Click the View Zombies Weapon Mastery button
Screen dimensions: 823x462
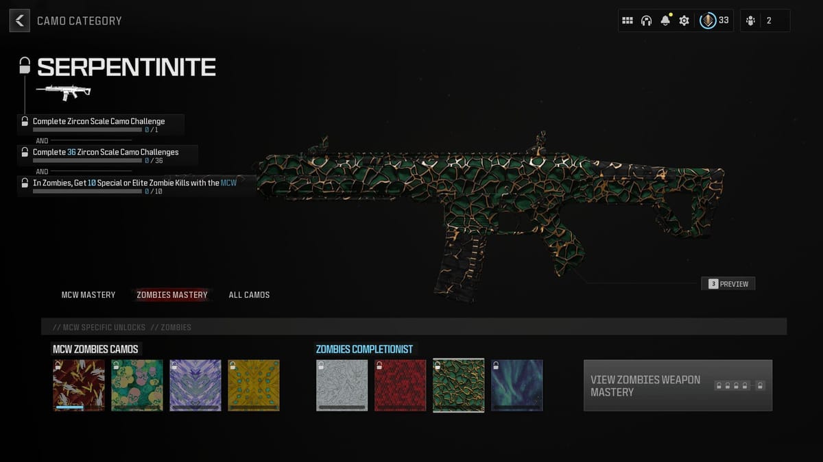(678, 385)
